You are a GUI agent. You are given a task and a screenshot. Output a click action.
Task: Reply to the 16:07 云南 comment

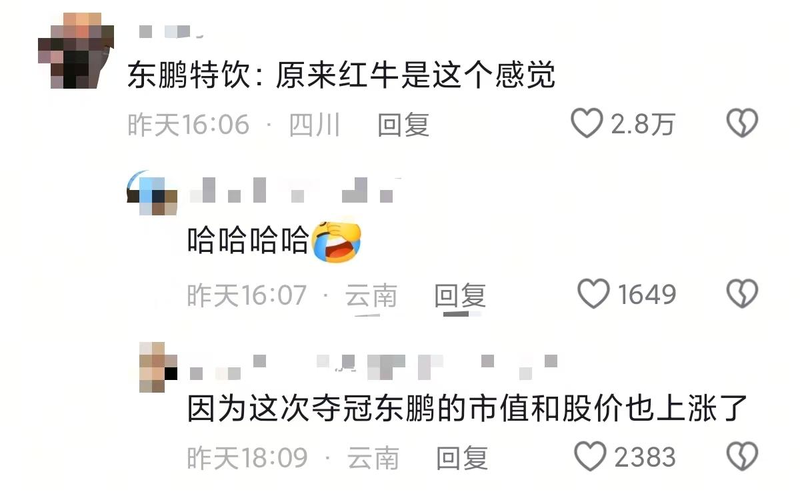(x=461, y=295)
